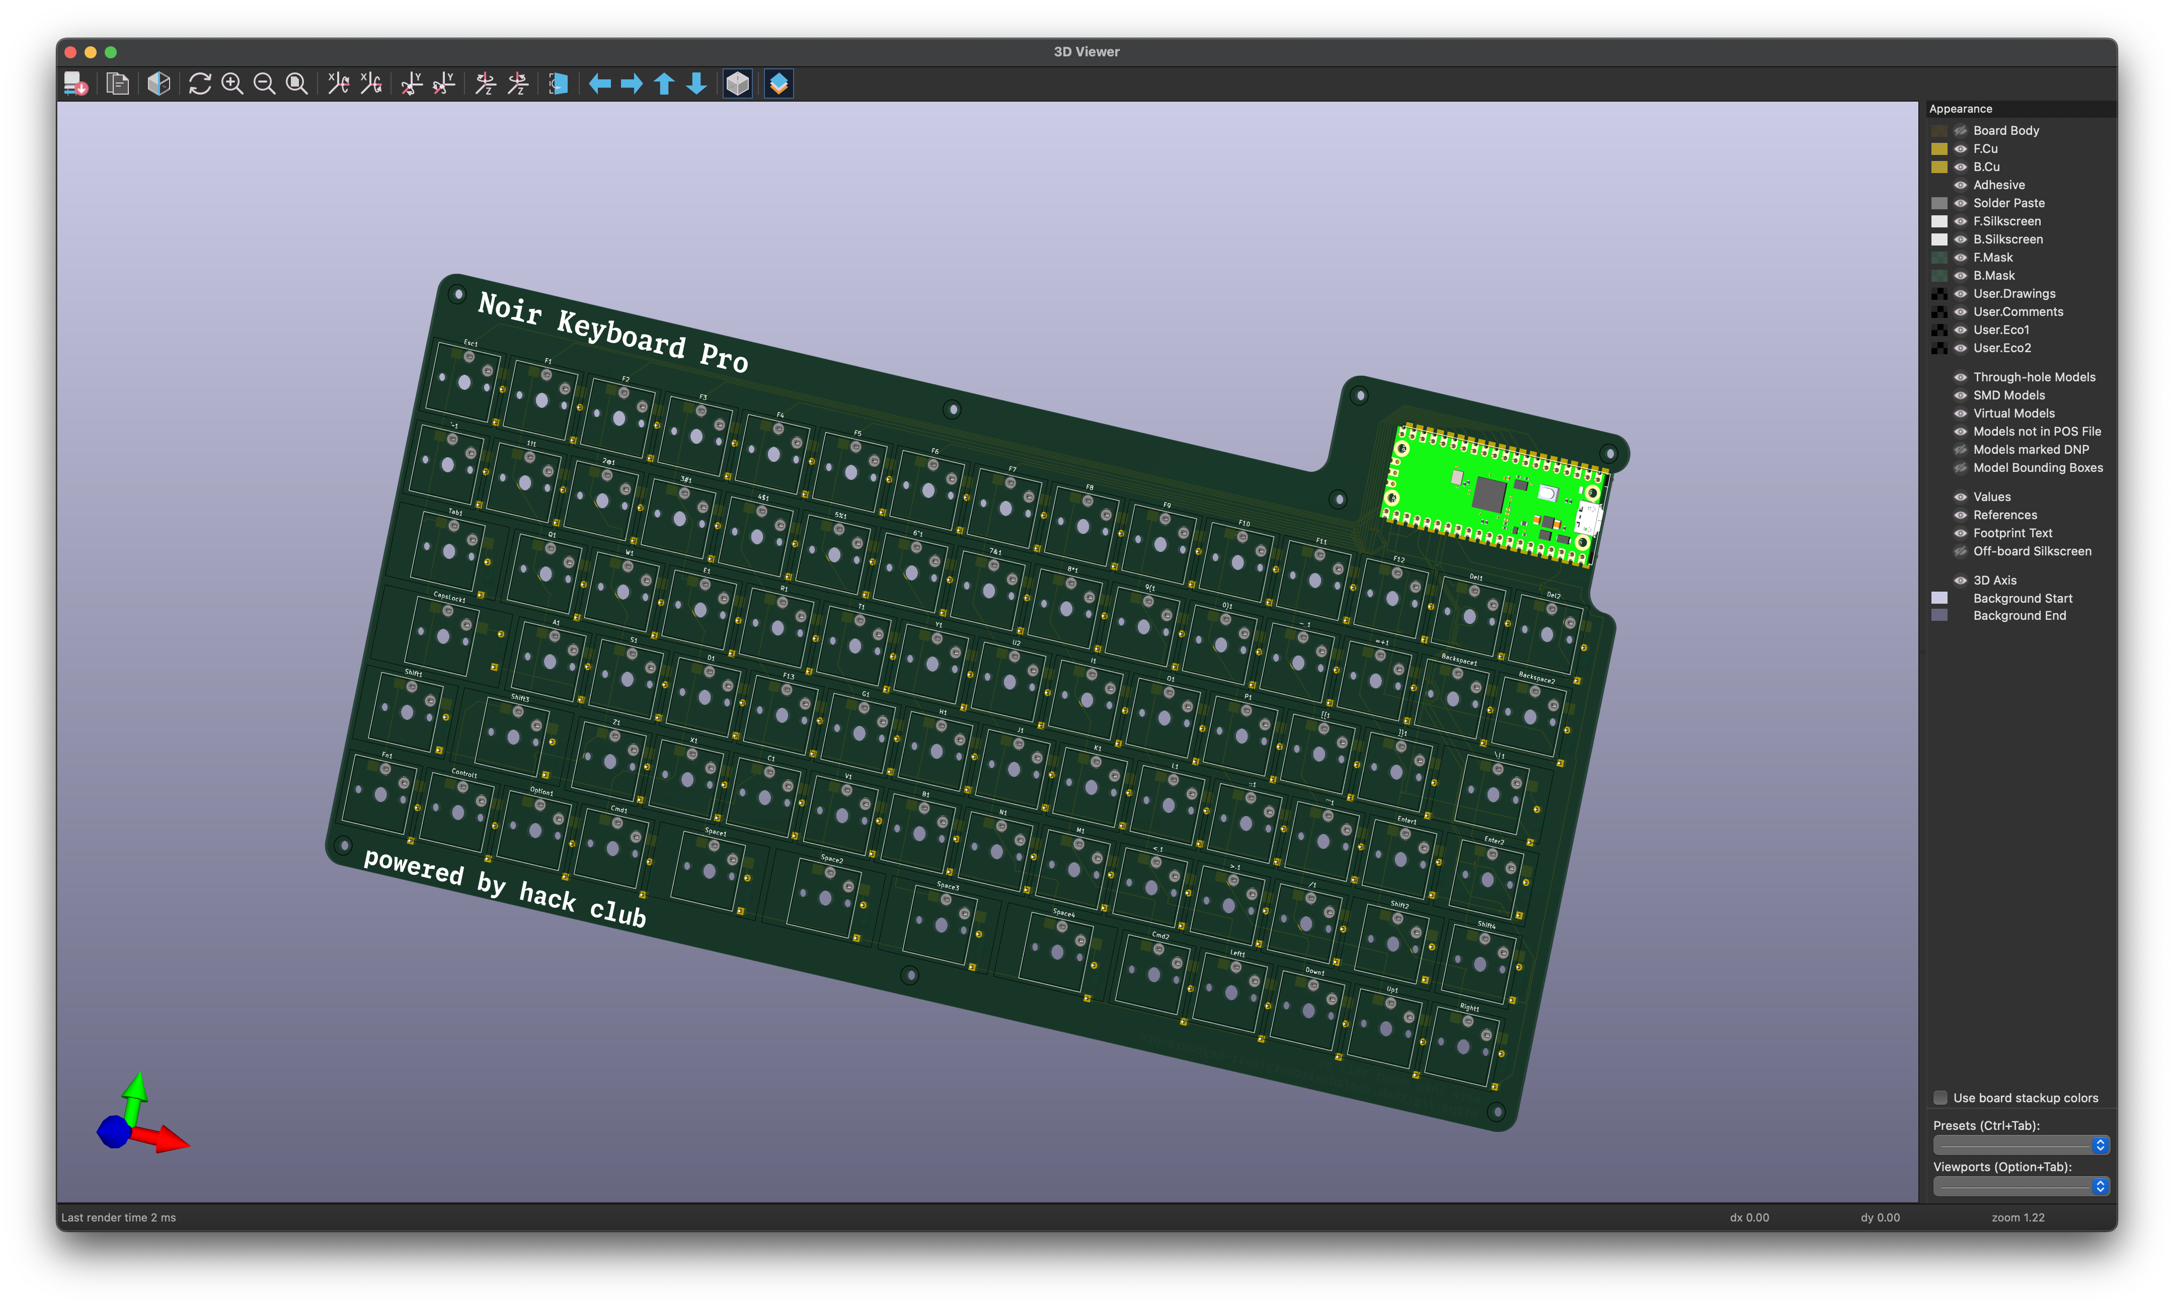Image resolution: width=2174 pixels, height=1306 pixels.
Task: Move board up arrow
Action: click(664, 84)
